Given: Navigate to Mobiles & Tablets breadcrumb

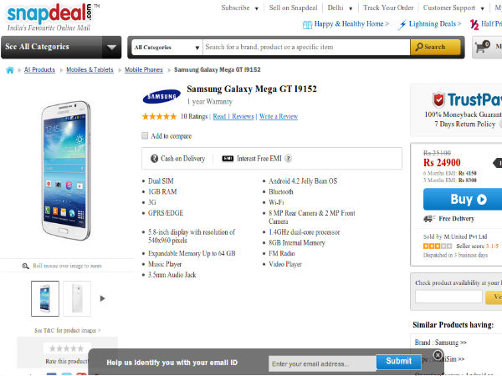Looking at the screenshot, I should 92,70.
